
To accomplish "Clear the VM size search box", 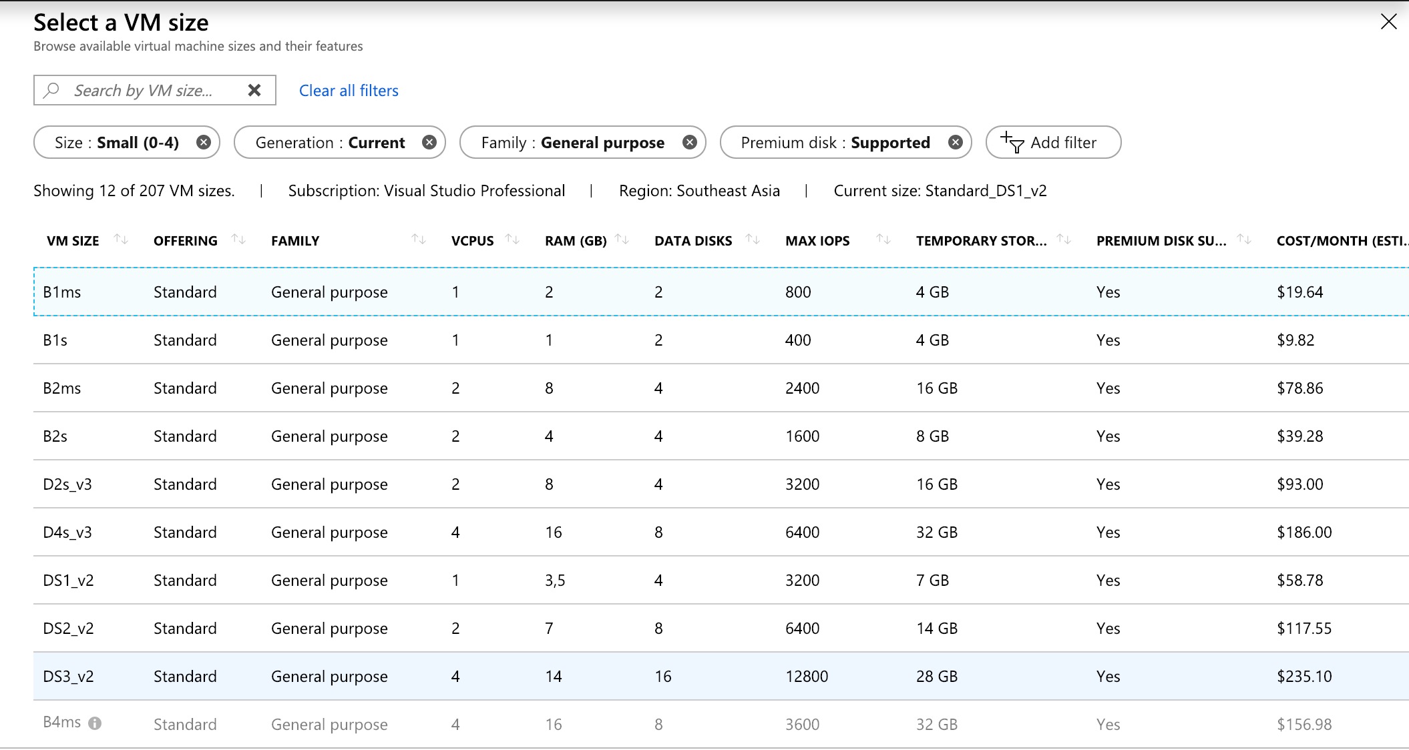I will click(254, 90).
